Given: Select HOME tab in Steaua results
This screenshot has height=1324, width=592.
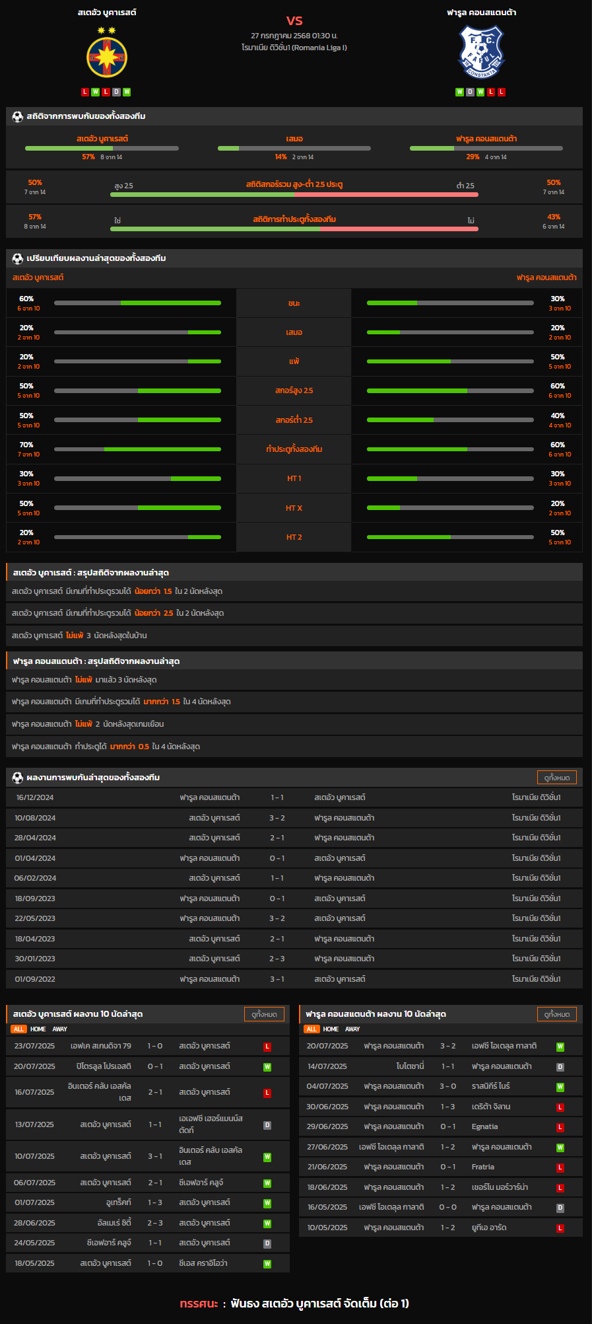Looking at the screenshot, I should [x=38, y=1029].
